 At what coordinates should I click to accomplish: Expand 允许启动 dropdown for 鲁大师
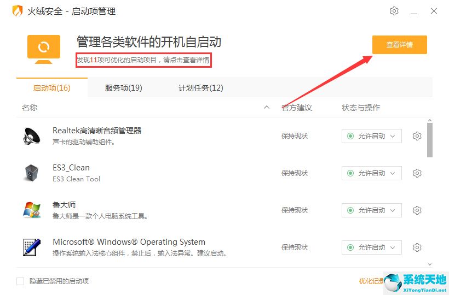pyautogui.click(x=372, y=210)
